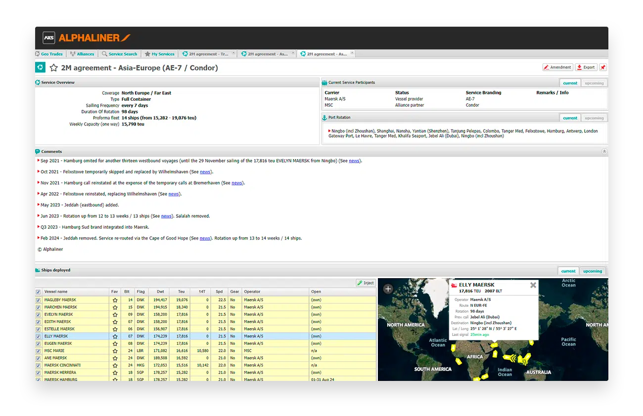Click the Amendment button
Viewport: 643px width, 416px height.
click(x=557, y=67)
